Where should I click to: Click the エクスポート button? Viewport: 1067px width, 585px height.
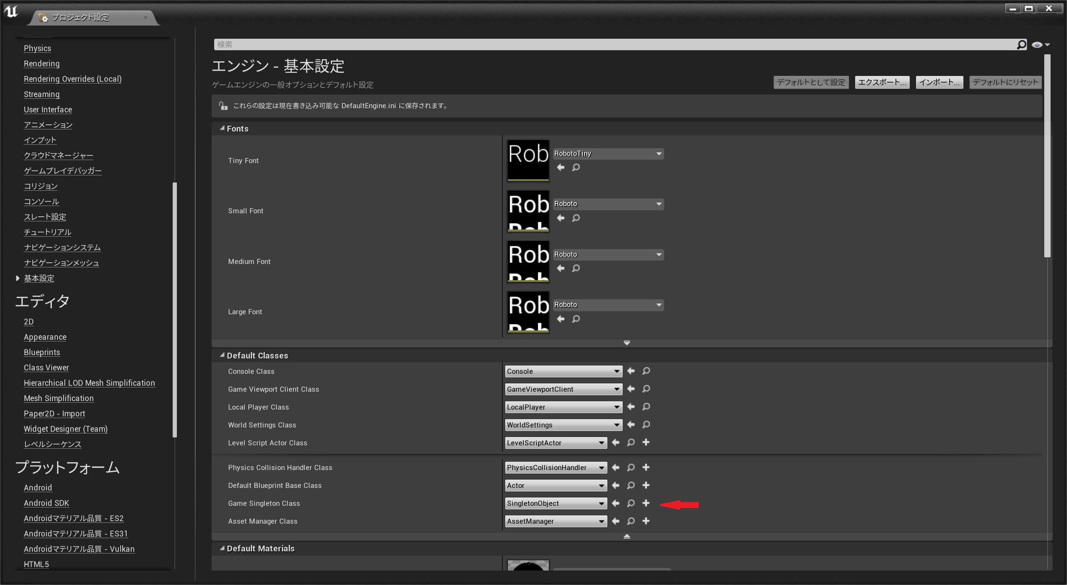pos(881,82)
